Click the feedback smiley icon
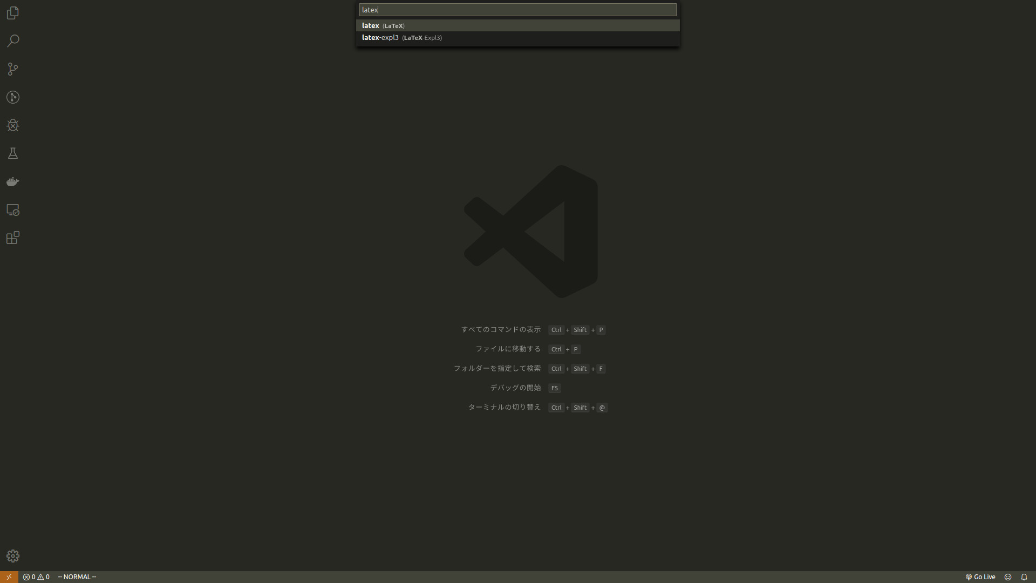The width and height of the screenshot is (1036, 583). [x=1007, y=577]
